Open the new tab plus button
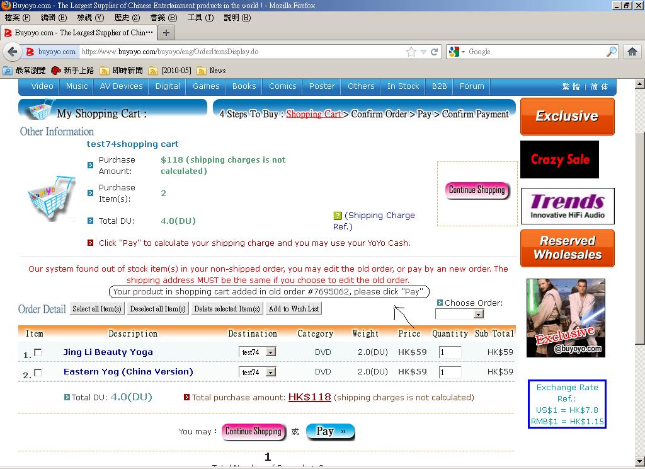 [166, 33]
